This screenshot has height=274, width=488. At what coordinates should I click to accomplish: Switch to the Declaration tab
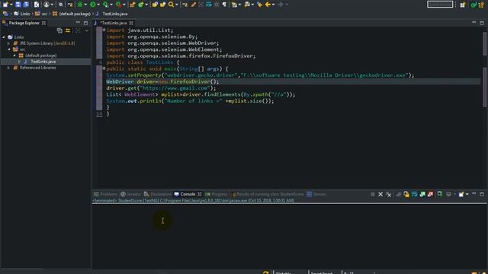point(158,194)
